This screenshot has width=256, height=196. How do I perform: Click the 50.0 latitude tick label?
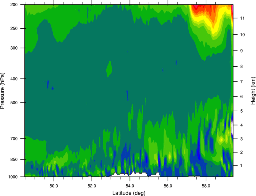coord(54,186)
